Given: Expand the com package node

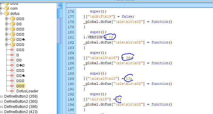Looking at the screenshot, I should (x=1, y=9).
